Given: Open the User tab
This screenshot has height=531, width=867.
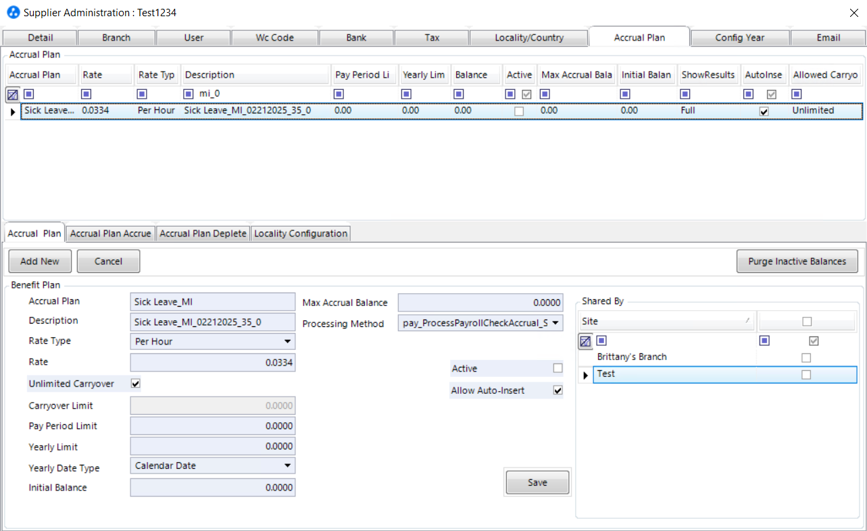Looking at the screenshot, I should [x=193, y=37].
